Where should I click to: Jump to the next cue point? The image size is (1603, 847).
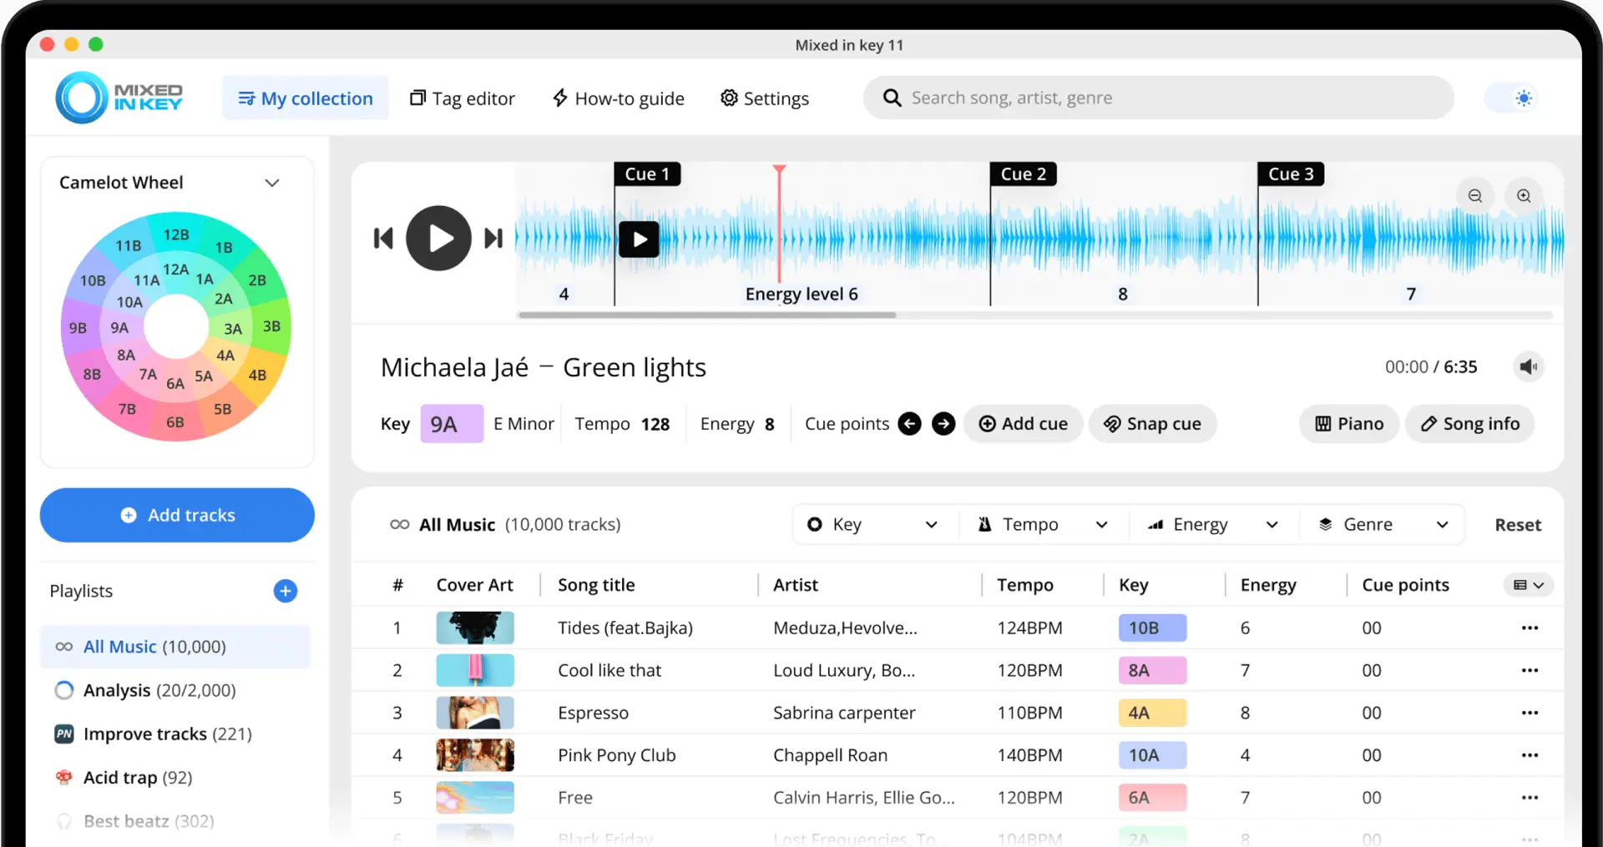click(943, 424)
